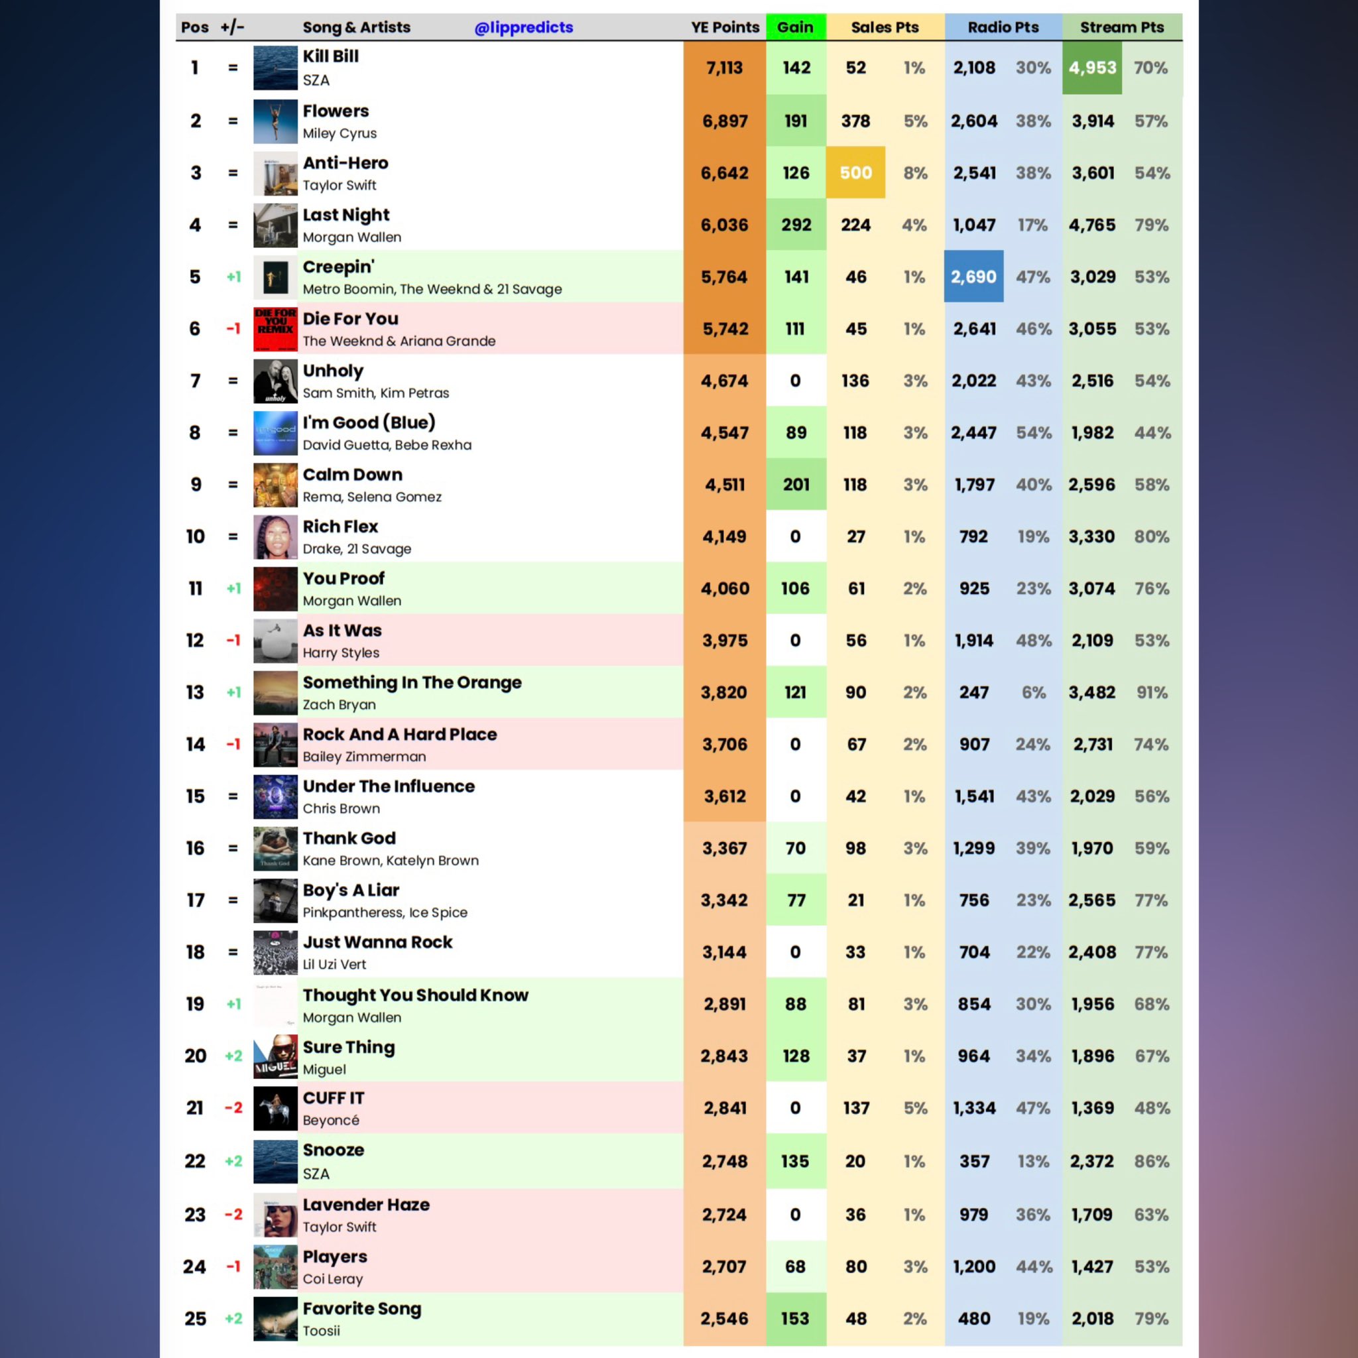Click the Favorite Song Toosii cover thumbnail
Screen dimensions: 1358x1358
[x=275, y=1319]
